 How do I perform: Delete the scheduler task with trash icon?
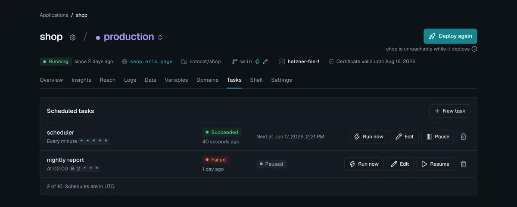[x=463, y=136]
